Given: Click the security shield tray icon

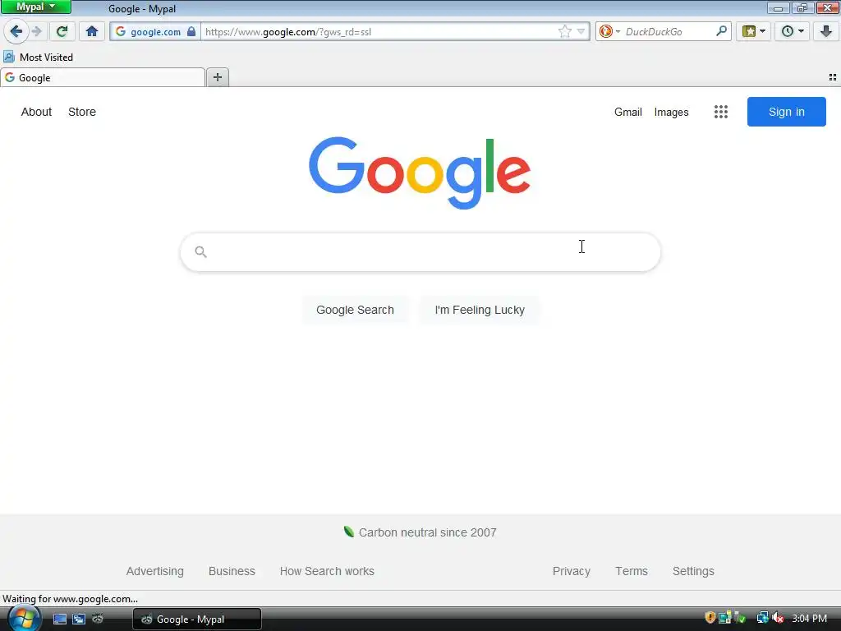Looking at the screenshot, I should [x=710, y=618].
